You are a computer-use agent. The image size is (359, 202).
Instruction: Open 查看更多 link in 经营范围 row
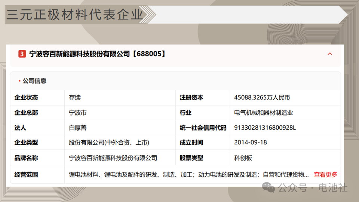[x=325, y=175]
